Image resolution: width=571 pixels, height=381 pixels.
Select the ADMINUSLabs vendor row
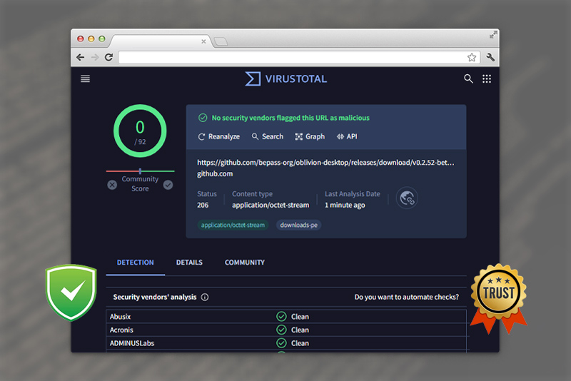pyautogui.click(x=286, y=343)
